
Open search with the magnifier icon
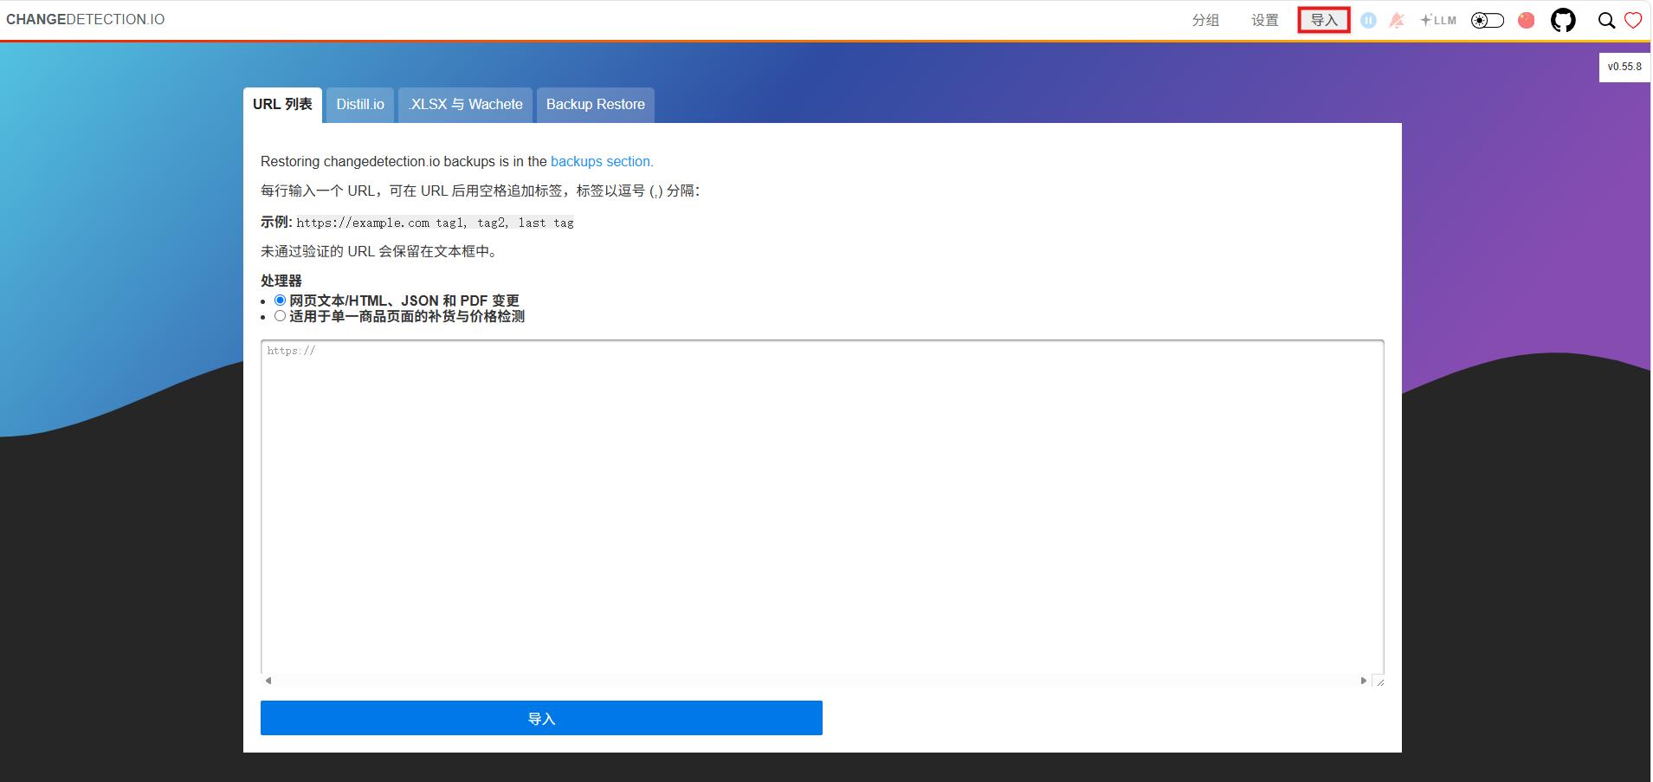1606,20
